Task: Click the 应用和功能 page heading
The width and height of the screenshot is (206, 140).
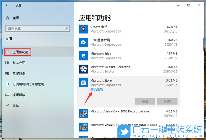Action: point(95,18)
